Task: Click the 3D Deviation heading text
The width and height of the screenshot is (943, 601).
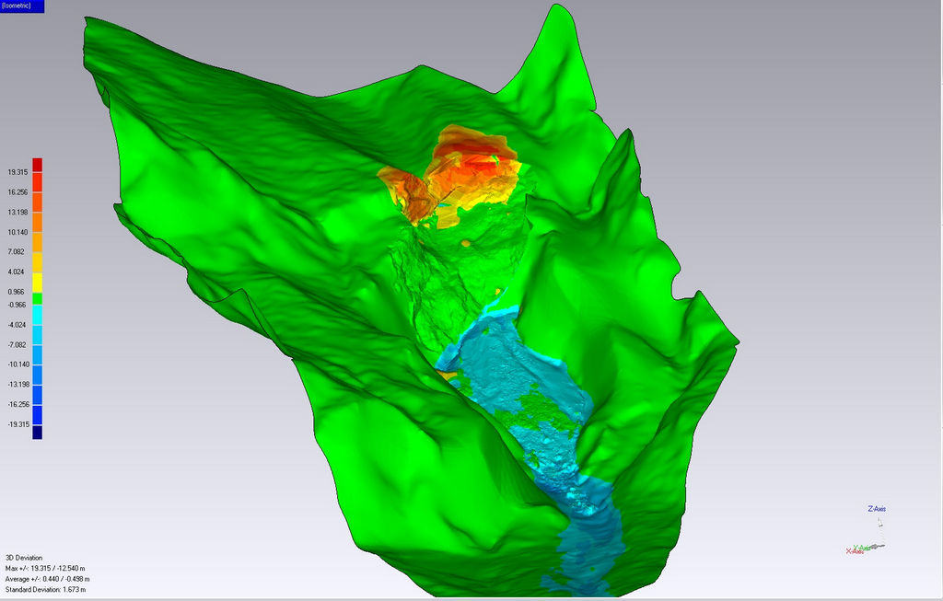Action: (24, 558)
